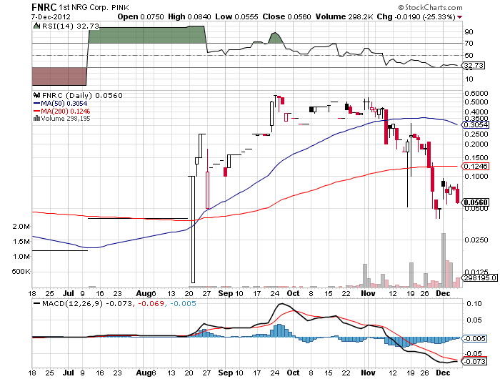This screenshot has width=500, height=379.
Task: Click the Low 0.0555 value
Action: click(x=236, y=16)
